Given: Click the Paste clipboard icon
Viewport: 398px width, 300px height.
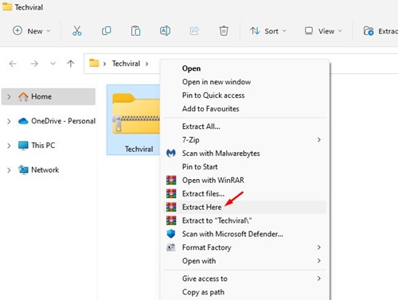Looking at the screenshot, I should click(x=135, y=31).
